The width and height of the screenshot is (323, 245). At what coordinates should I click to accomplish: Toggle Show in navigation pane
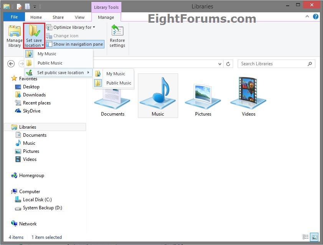click(75, 44)
